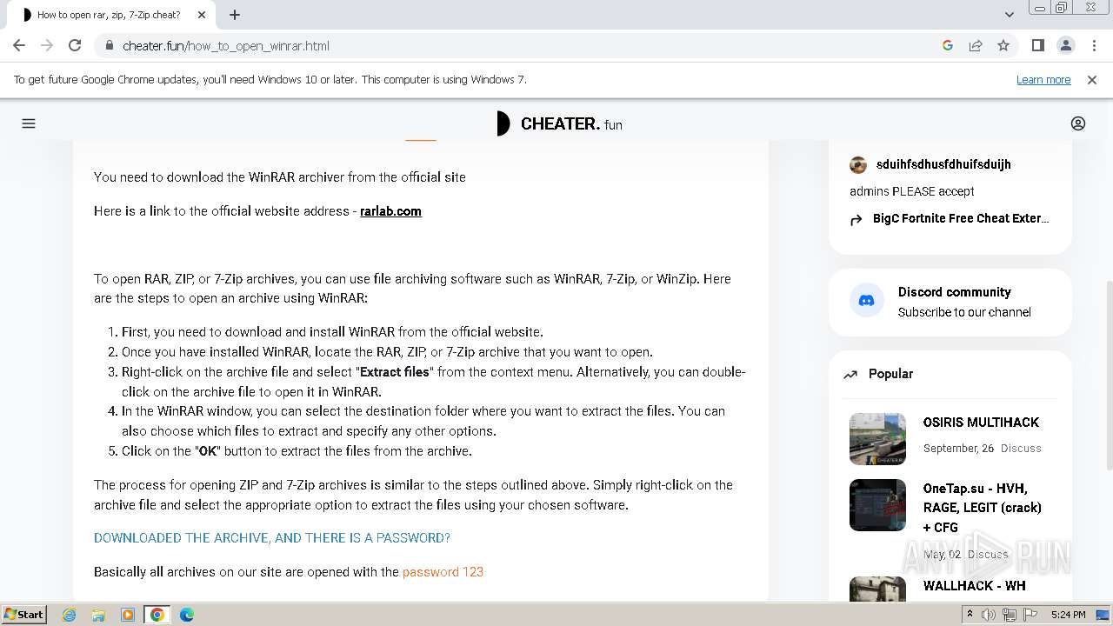Viewport: 1113px width, 626px height.
Task: Open the user account icon on site
Action: coord(1078,123)
